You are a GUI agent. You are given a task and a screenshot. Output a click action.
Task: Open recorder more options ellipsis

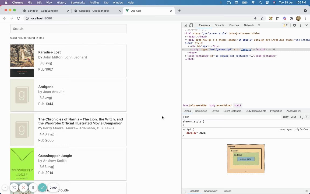pyautogui.click(x=5, y=188)
